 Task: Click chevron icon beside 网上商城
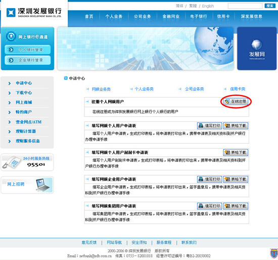coord(10,103)
